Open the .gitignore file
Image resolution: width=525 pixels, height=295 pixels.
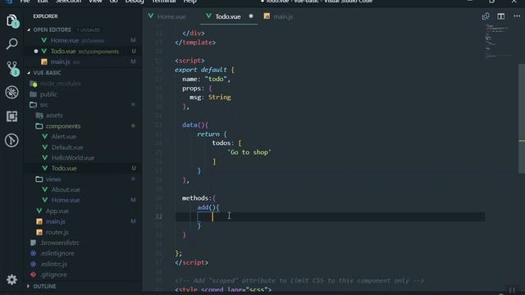pos(53,275)
